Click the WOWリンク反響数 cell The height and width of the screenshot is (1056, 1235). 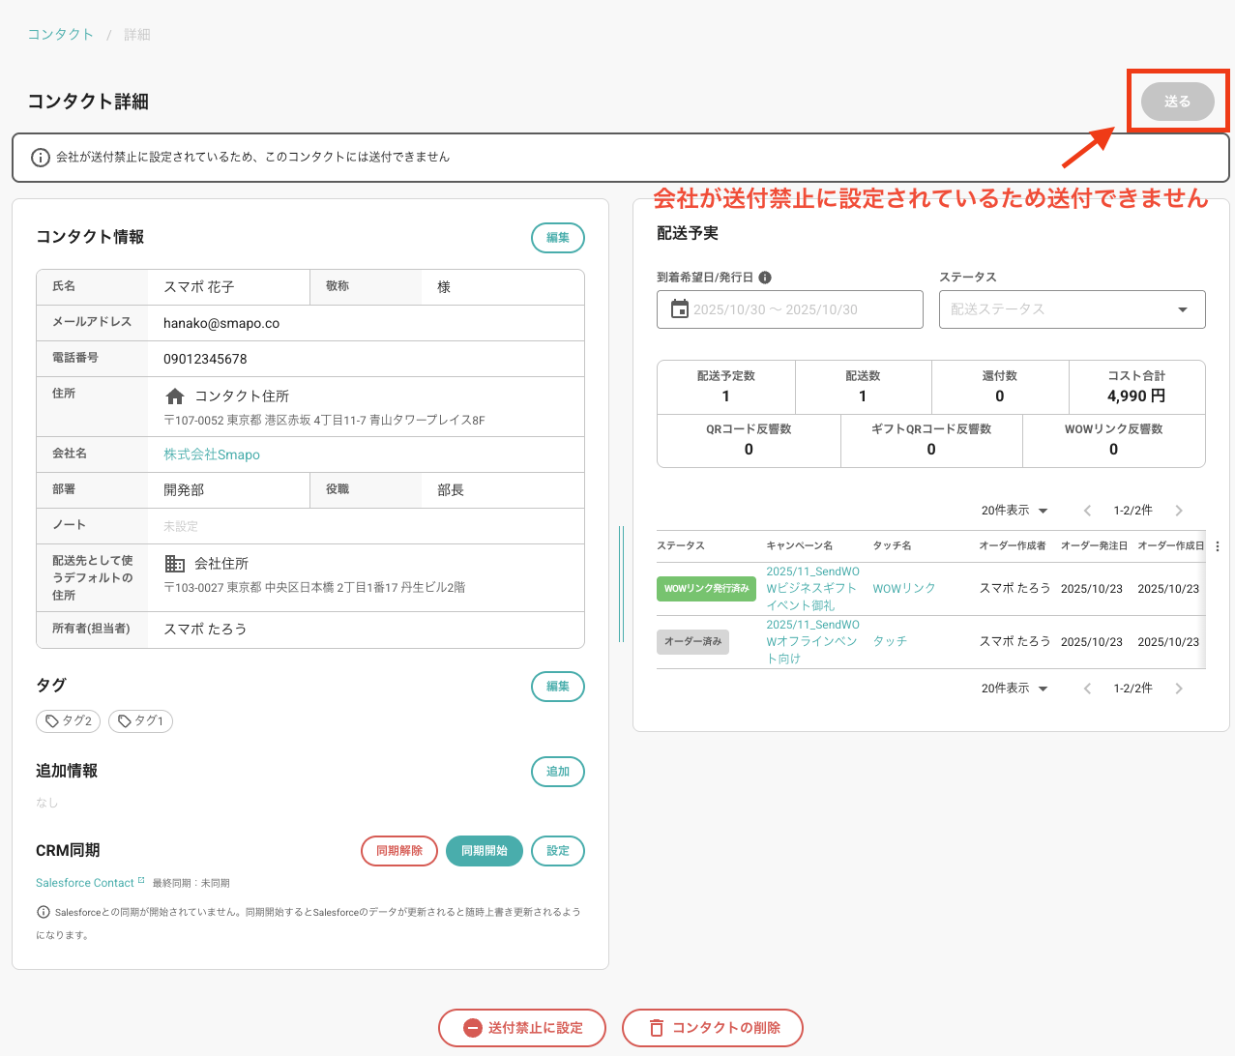[1114, 441]
